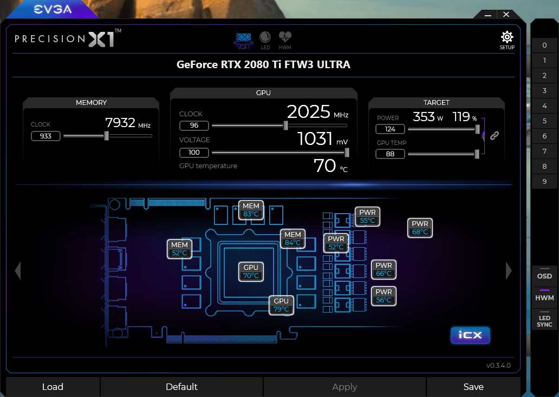Click the Apply button

[x=344, y=387]
